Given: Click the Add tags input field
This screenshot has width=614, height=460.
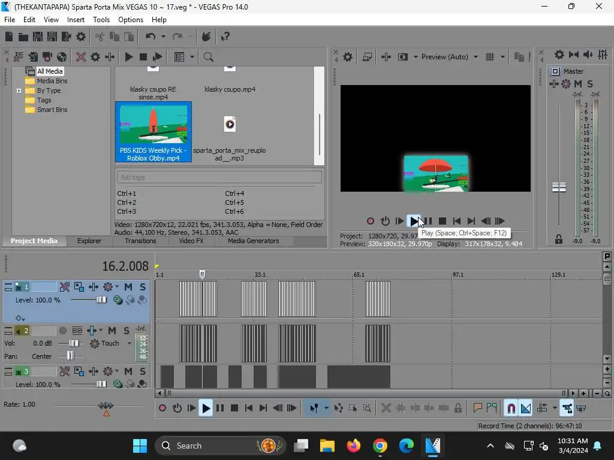Looking at the screenshot, I should 219,177.
